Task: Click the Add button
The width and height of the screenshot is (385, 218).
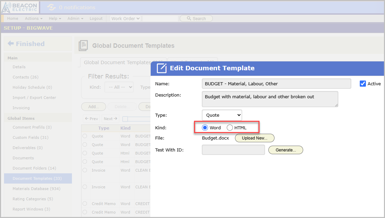Action: [x=93, y=107]
